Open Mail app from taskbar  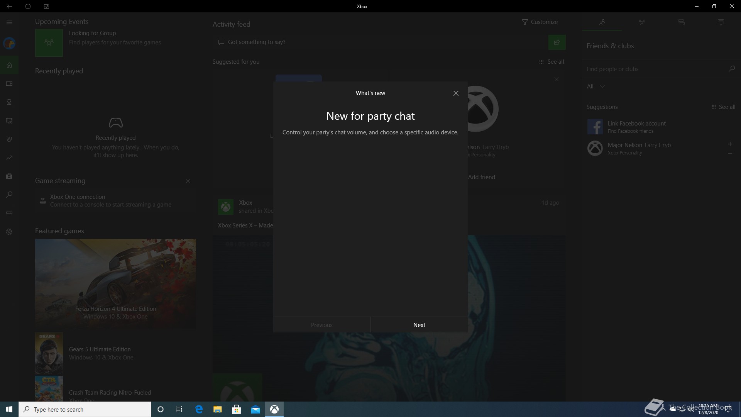pyautogui.click(x=255, y=409)
